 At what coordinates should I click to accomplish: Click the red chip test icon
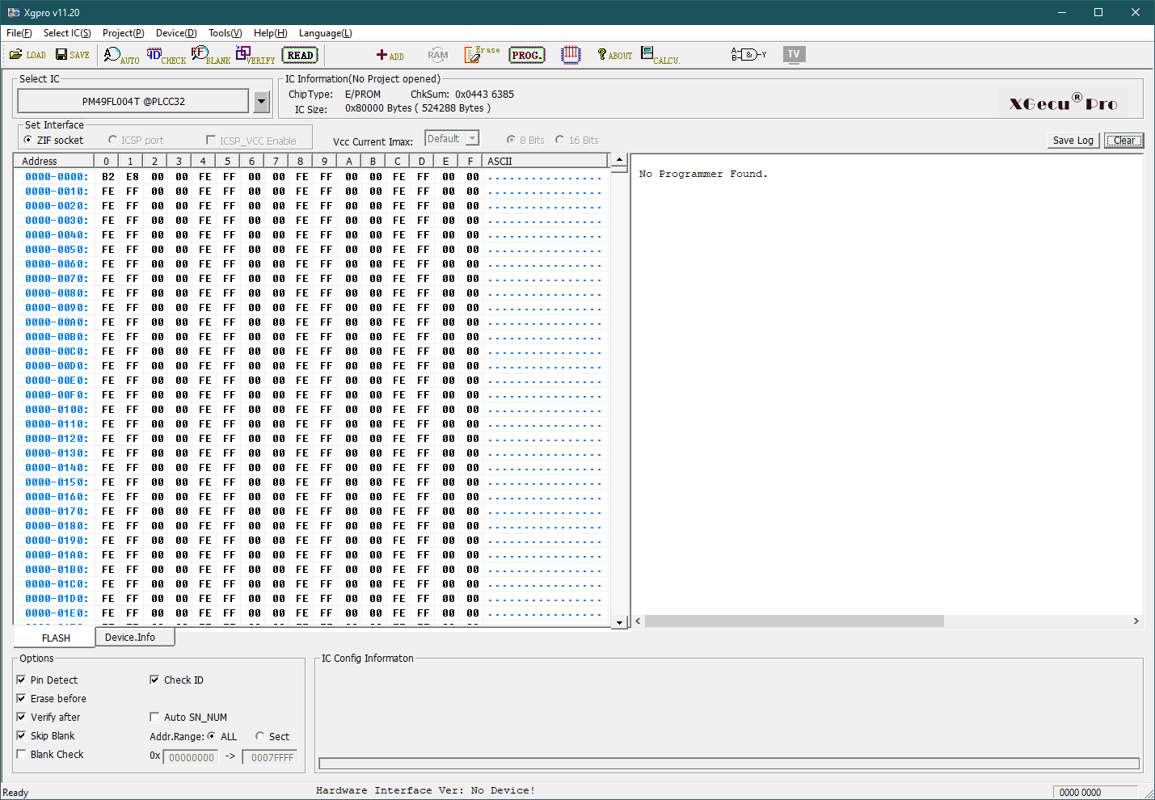click(x=571, y=54)
